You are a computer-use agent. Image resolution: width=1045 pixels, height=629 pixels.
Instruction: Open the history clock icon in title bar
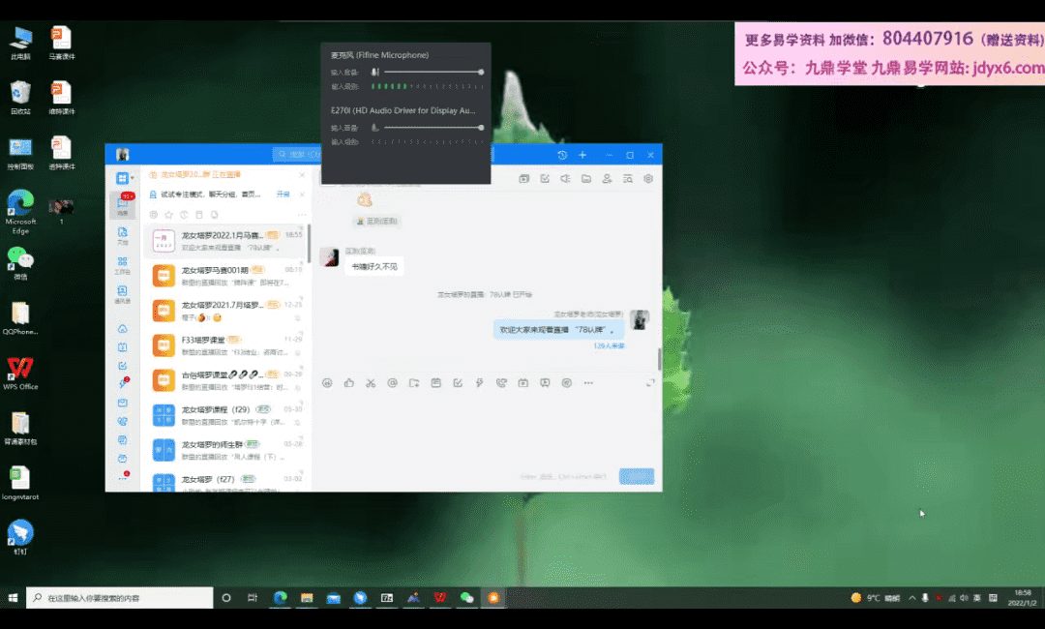pyautogui.click(x=562, y=155)
